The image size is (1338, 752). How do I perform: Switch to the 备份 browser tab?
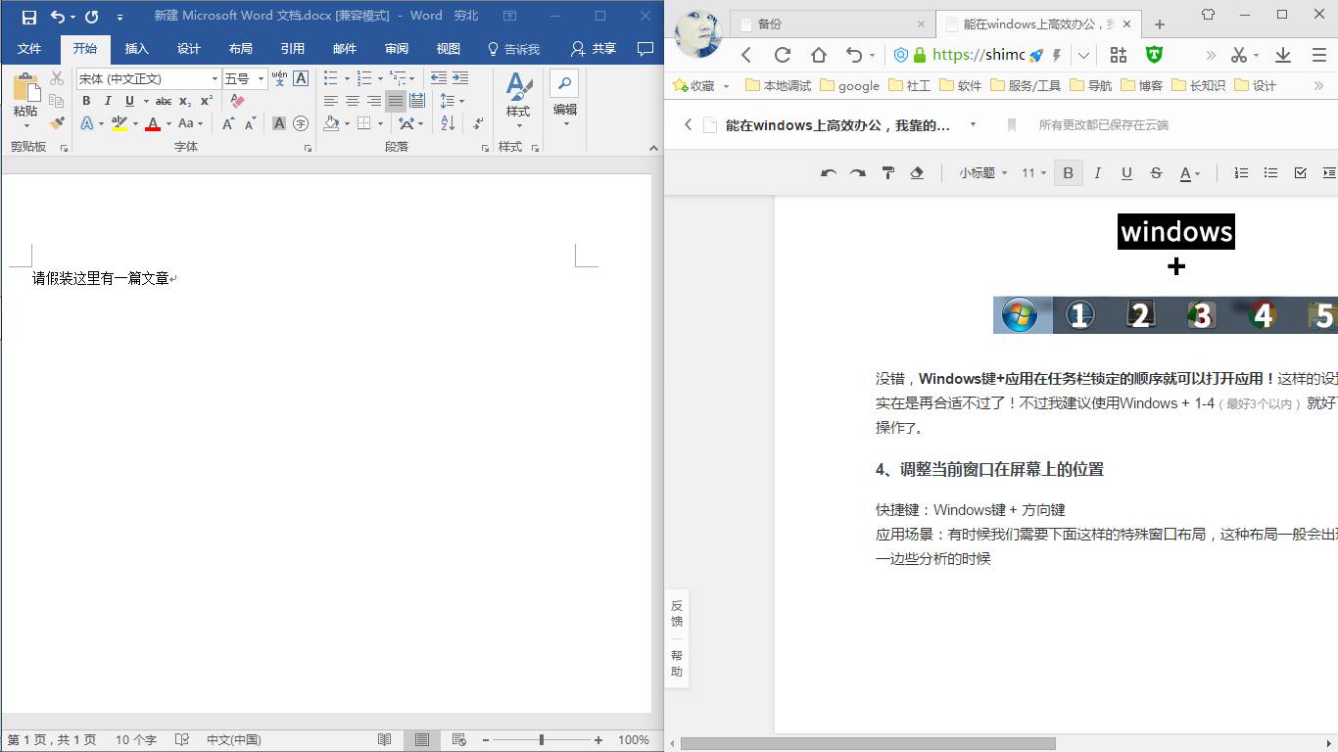[834, 24]
